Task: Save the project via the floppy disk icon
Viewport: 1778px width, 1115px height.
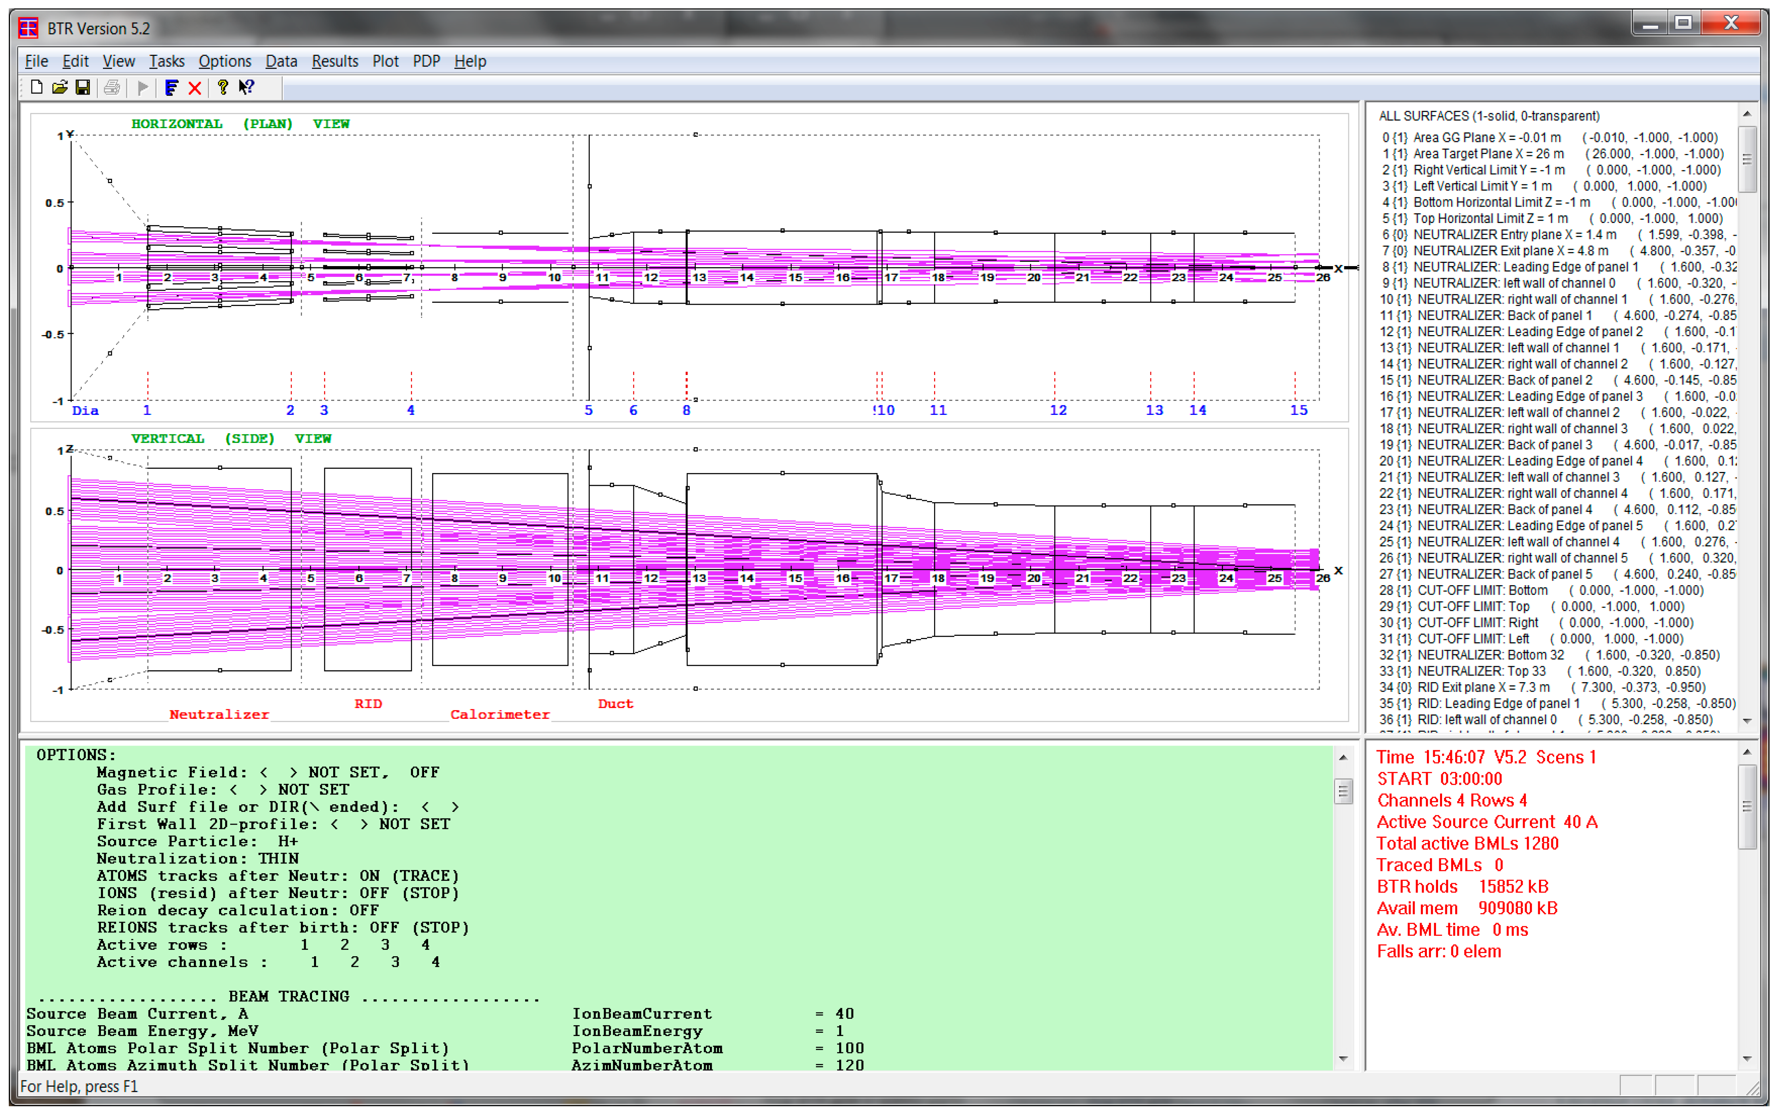Action: coord(83,88)
